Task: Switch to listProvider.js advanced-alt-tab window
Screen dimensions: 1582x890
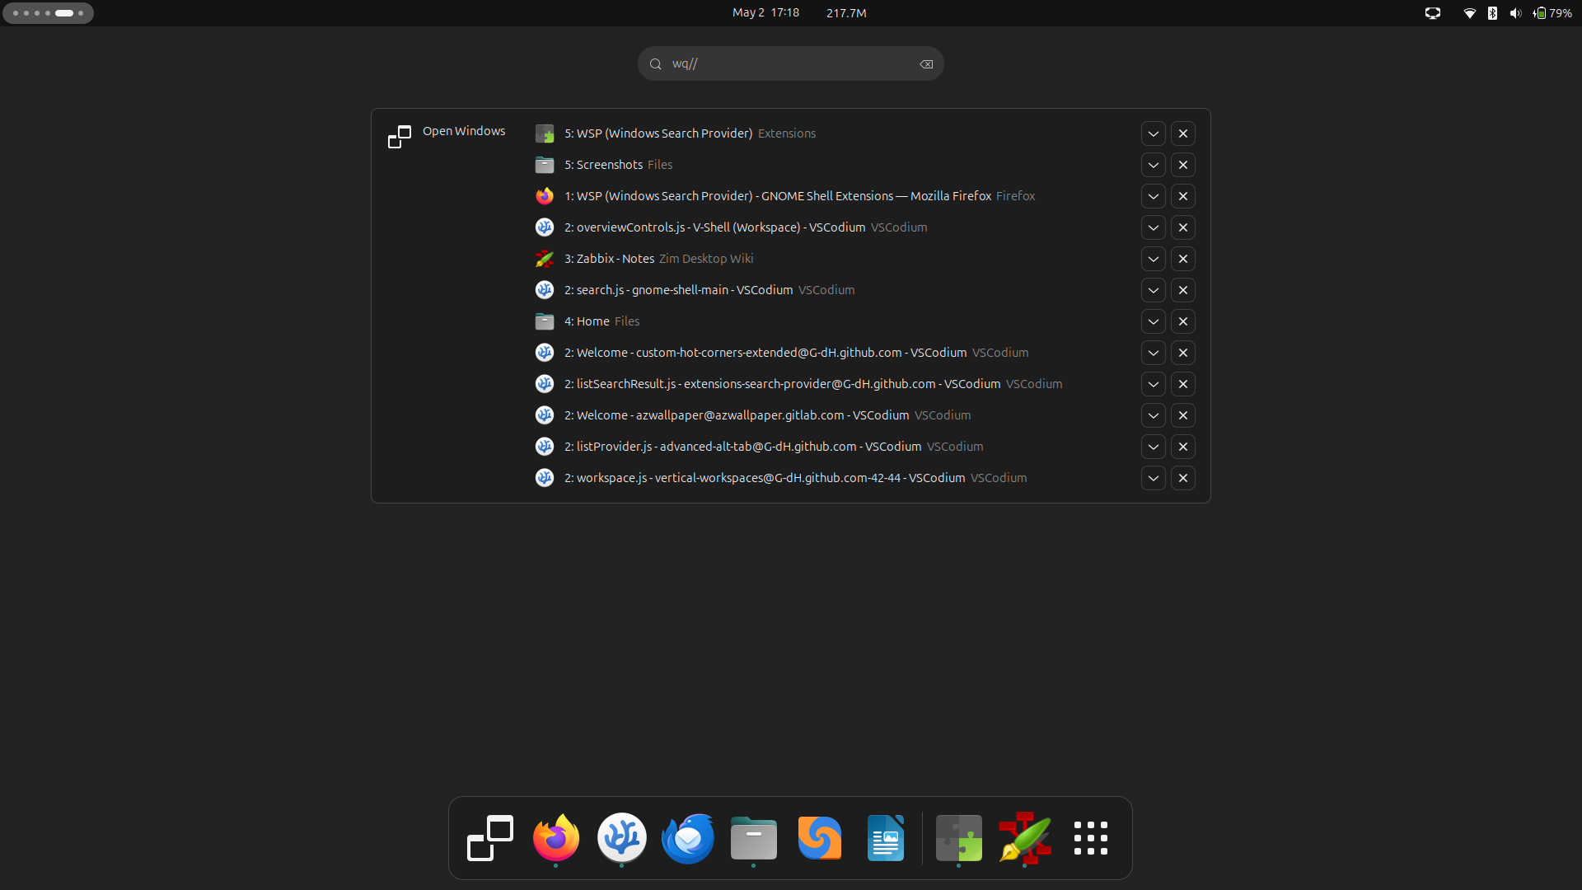Action: click(x=774, y=447)
